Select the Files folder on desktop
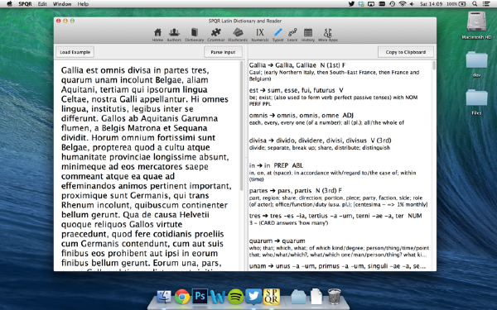Viewport: 497px width, 310px height. 476,102
